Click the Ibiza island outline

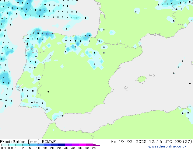click(x=126, y=88)
